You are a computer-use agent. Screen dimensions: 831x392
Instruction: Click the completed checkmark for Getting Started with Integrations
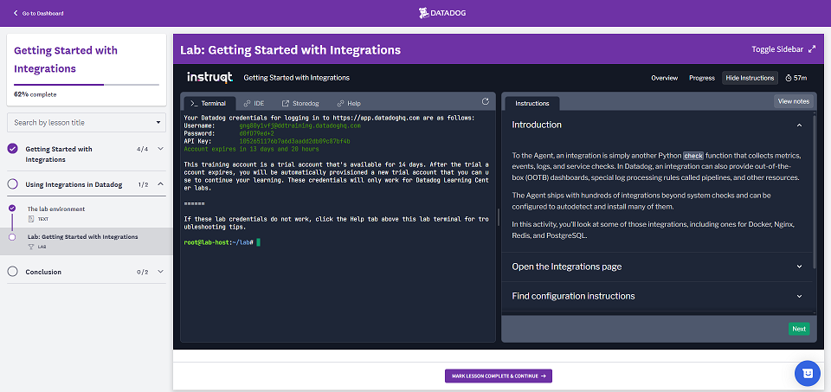pos(13,149)
